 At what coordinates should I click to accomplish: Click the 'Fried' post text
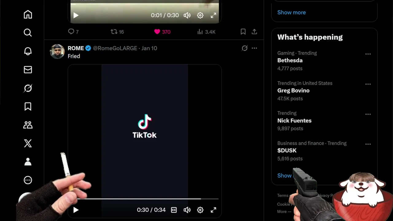(x=74, y=56)
